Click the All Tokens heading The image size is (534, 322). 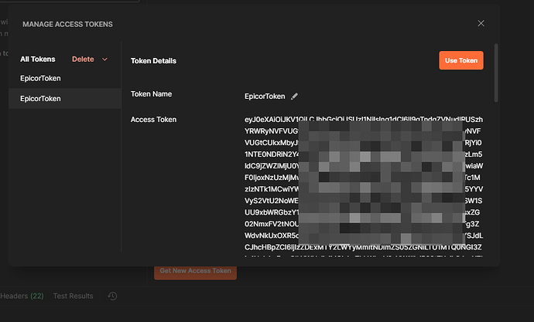[37, 59]
